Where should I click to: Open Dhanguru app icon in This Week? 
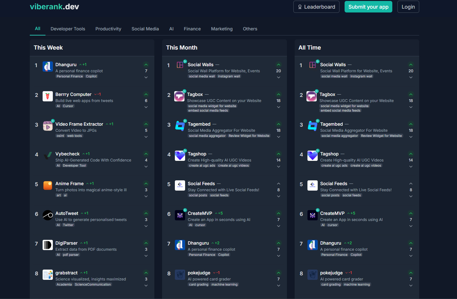click(x=48, y=67)
